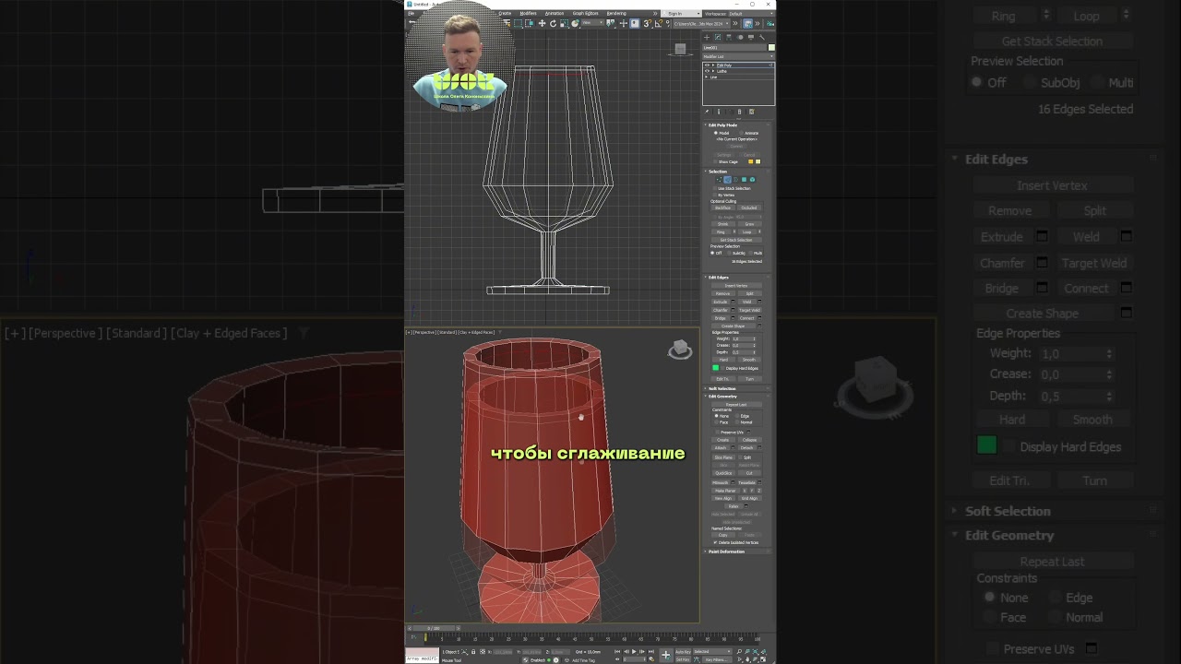Click the rectangular selection region icon
The width and height of the screenshot is (1181, 664).
click(518, 23)
